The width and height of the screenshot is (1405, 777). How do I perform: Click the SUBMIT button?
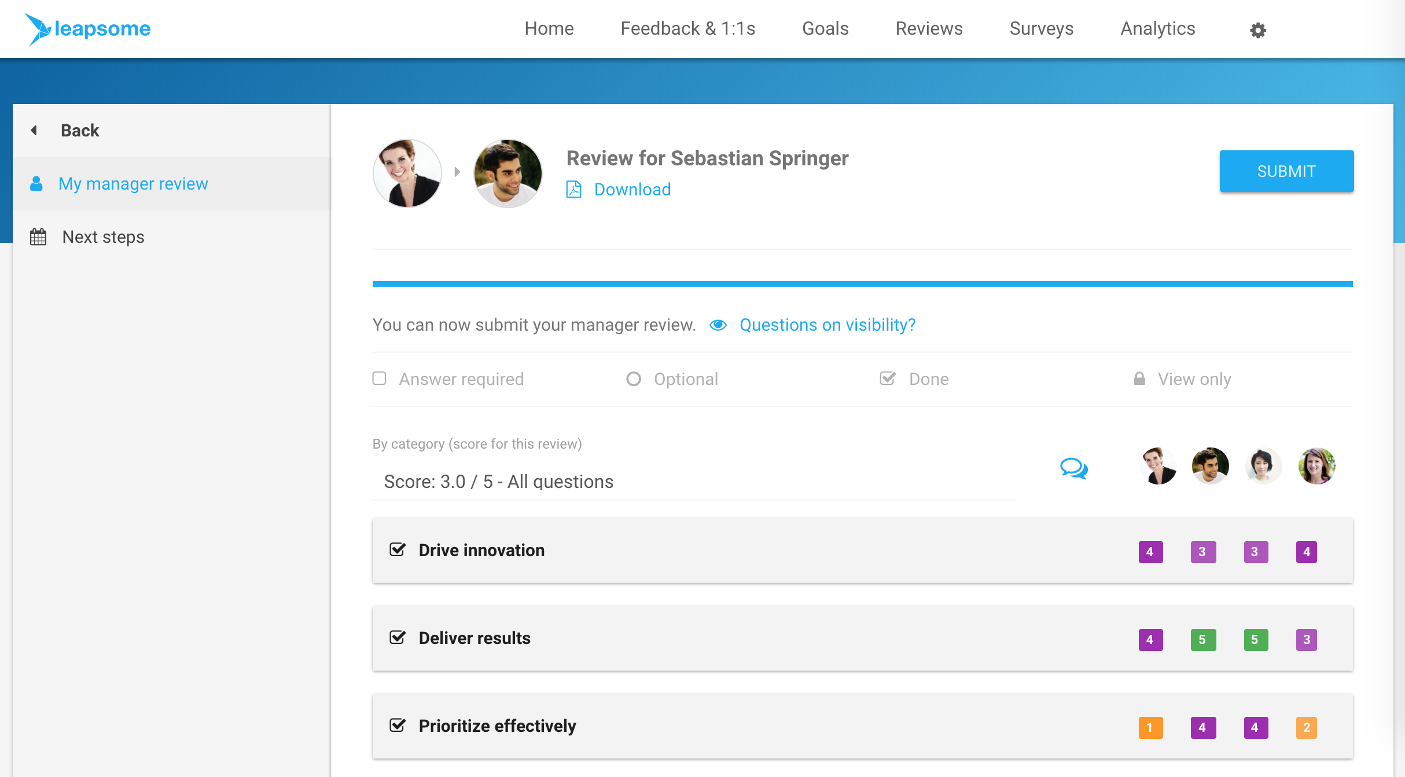pos(1286,171)
